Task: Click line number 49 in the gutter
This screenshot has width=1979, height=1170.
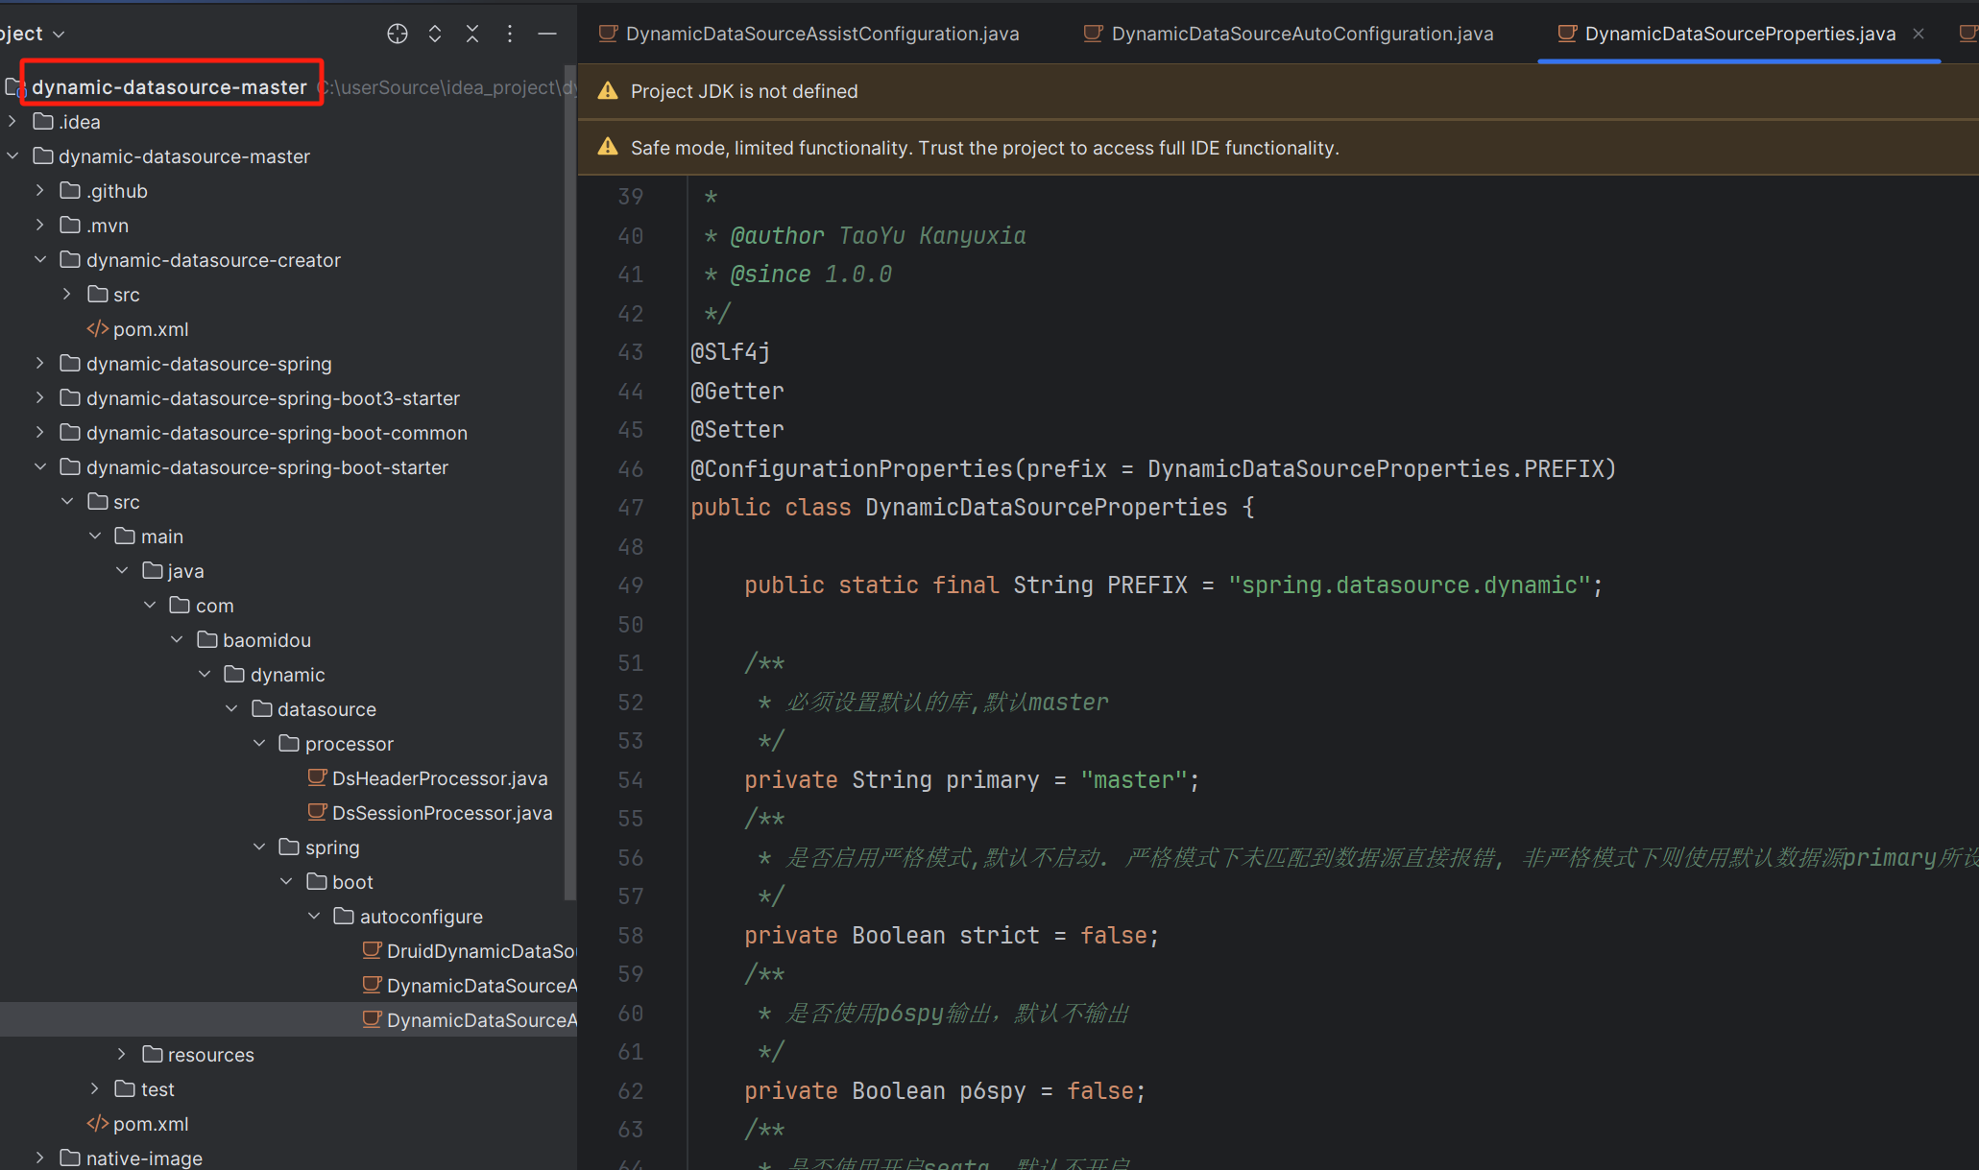Action: pos(631,585)
